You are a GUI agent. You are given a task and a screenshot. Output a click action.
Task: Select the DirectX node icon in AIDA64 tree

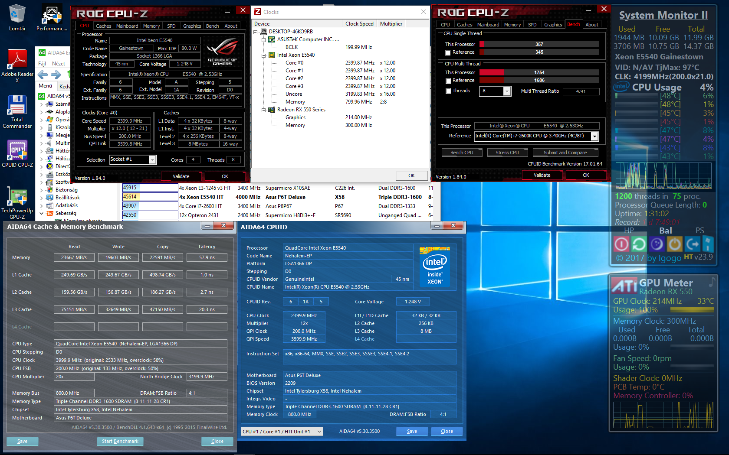click(50, 166)
